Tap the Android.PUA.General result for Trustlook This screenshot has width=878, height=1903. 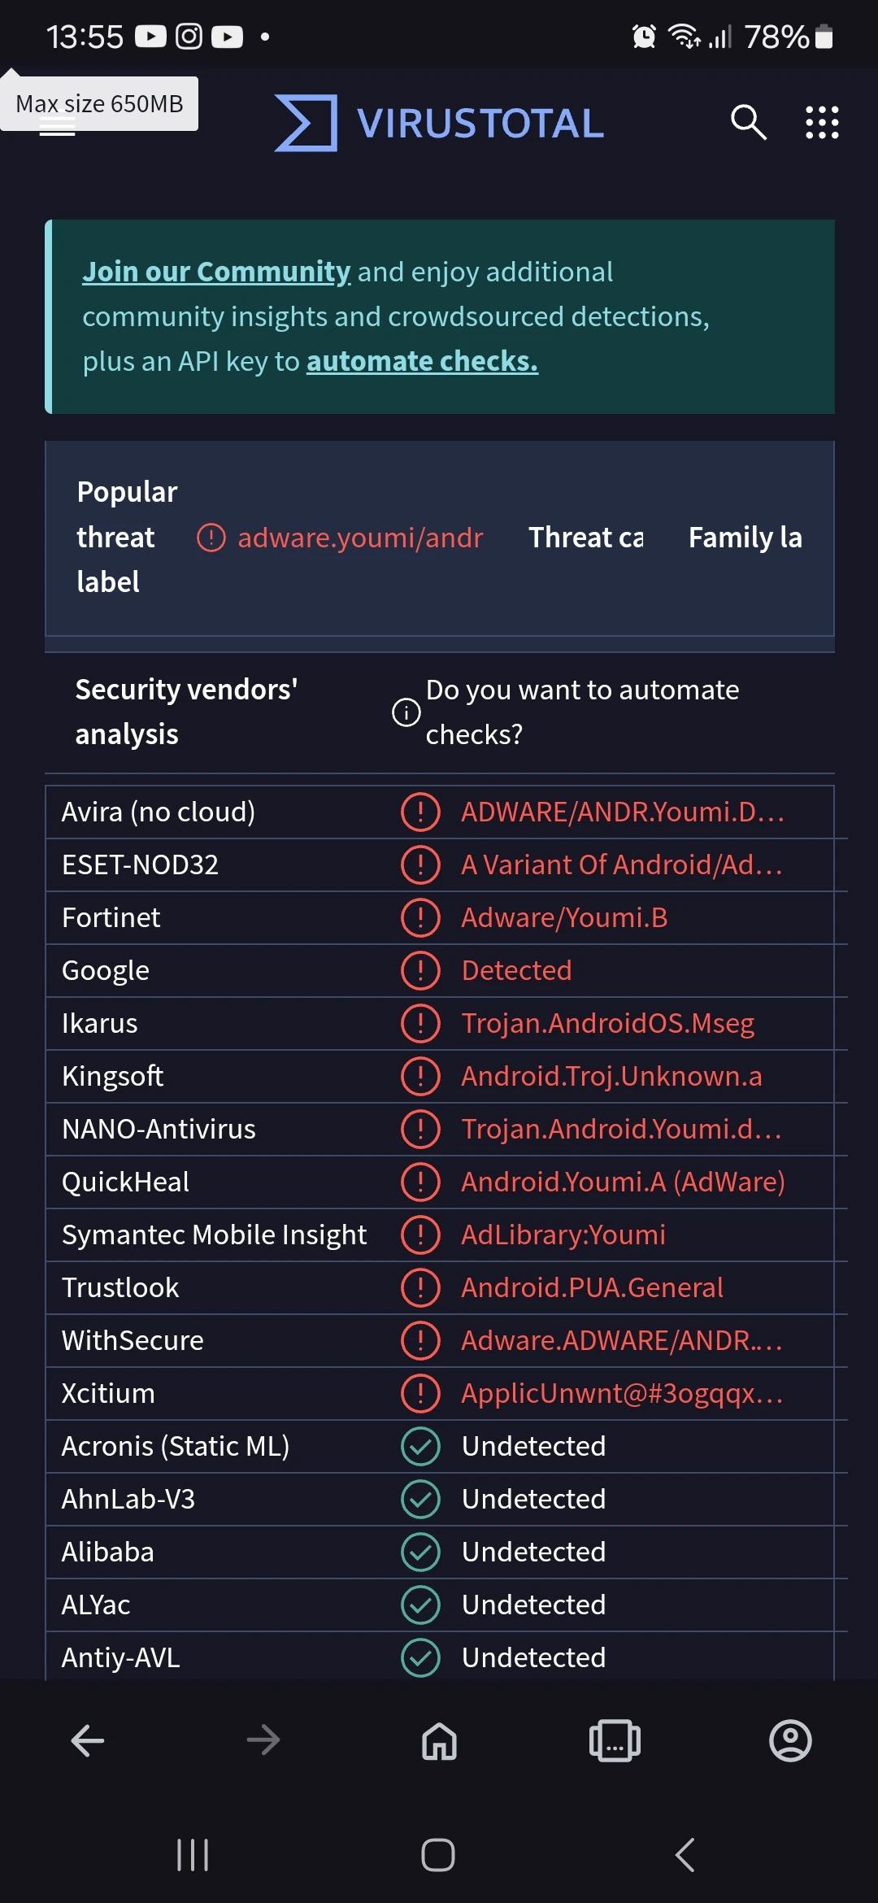point(592,1287)
